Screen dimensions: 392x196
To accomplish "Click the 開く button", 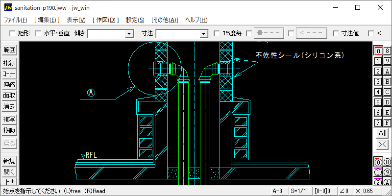I will point(9,172).
